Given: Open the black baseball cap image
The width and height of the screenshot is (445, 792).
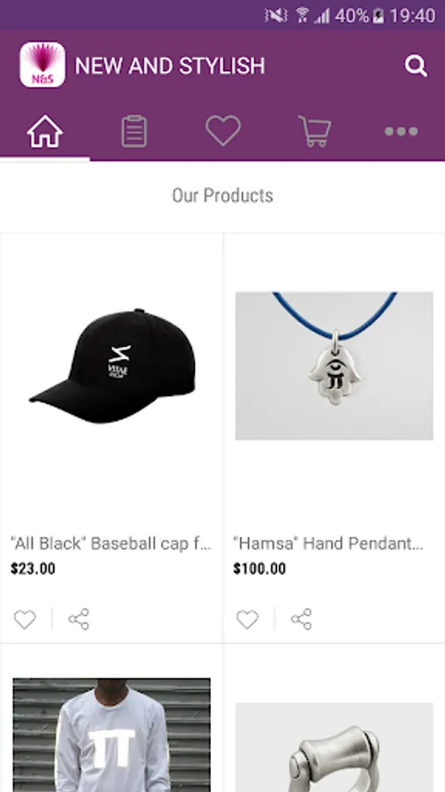Looking at the screenshot, I should 112,366.
